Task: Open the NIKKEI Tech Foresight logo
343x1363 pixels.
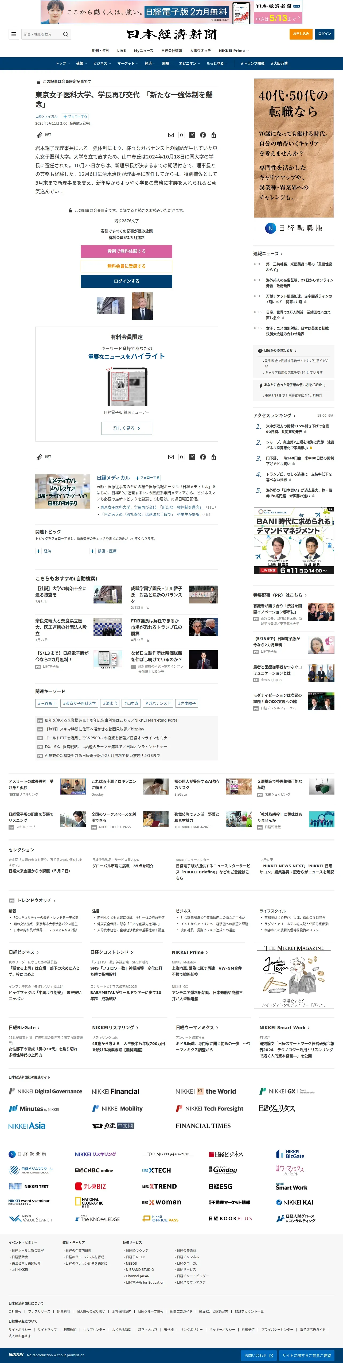Action: point(210,1109)
